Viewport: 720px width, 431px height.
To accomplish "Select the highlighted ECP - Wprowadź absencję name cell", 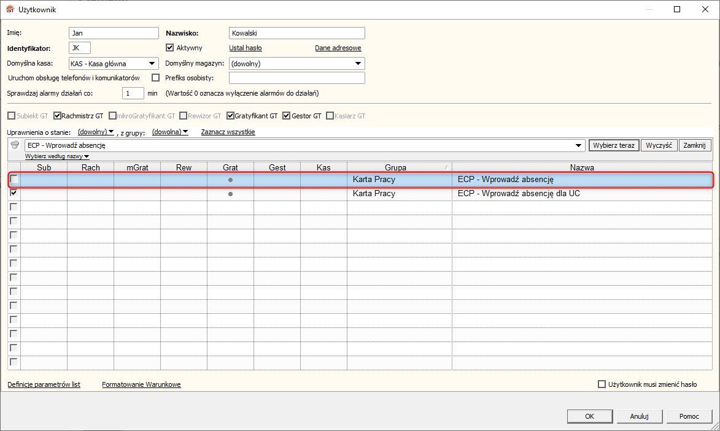I will [x=583, y=179].
